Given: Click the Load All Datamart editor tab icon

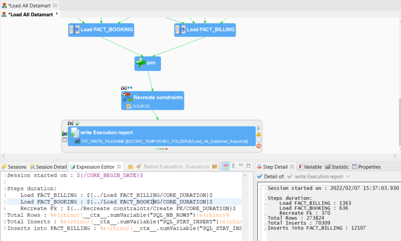Looking at the screenshot, I should coord(4,5).
